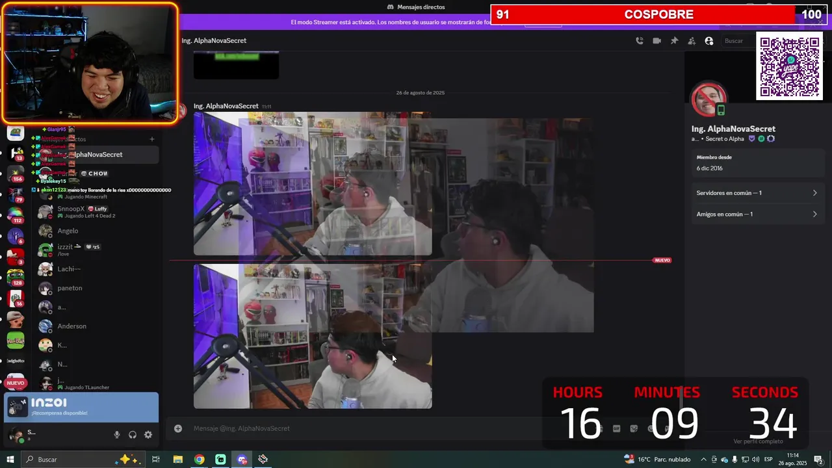Click the Miembro desde 6 dic 2016 card
Viewport: 832px width, 468px height.
[x=757, y=162]
